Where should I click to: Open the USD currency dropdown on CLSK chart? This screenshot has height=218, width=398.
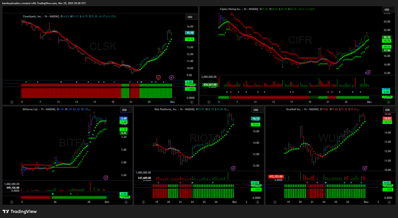point(191,17)
